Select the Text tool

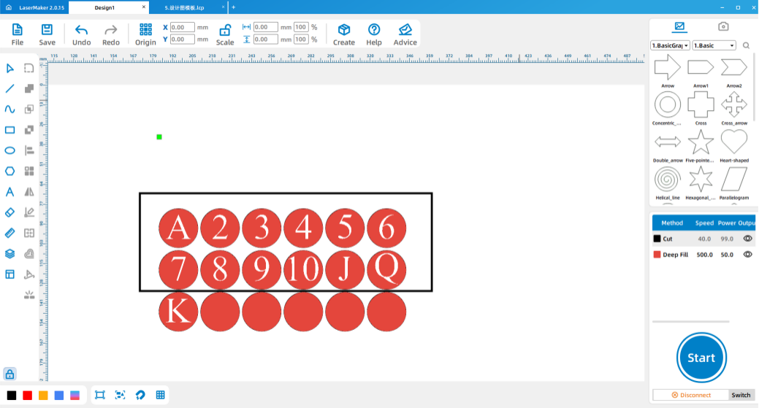10,192
